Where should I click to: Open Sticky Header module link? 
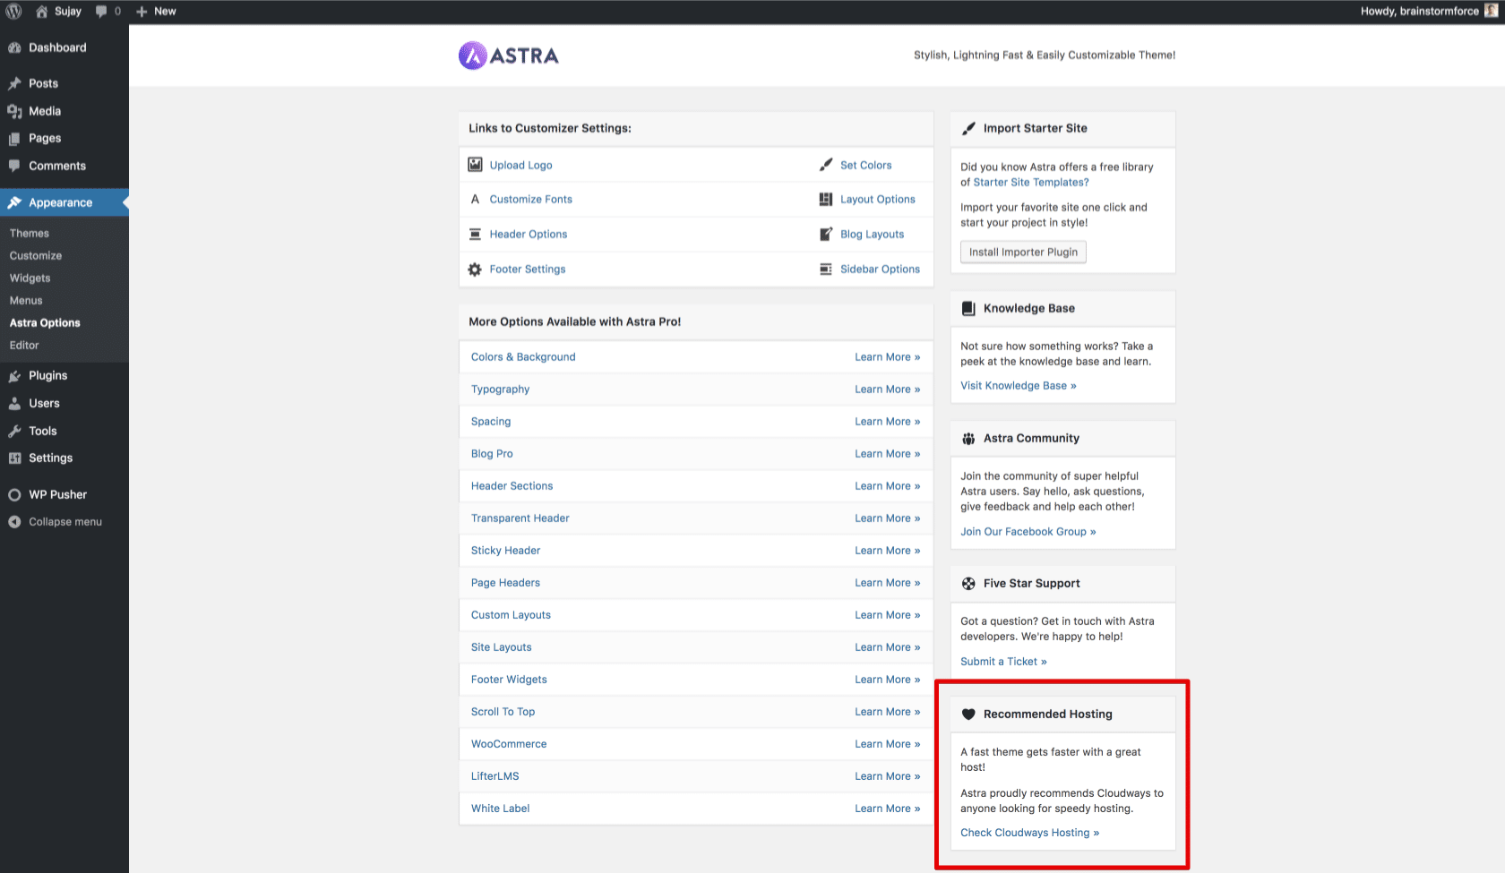click(x=506, y=551)
